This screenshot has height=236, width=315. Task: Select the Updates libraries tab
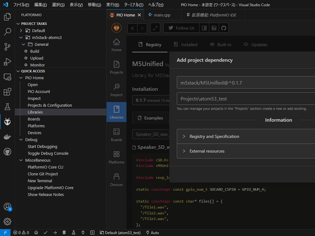pos(255,45)
